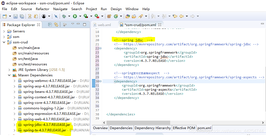
Task: Click the user profile toolbar icon
Action: (x=44, y=16)
